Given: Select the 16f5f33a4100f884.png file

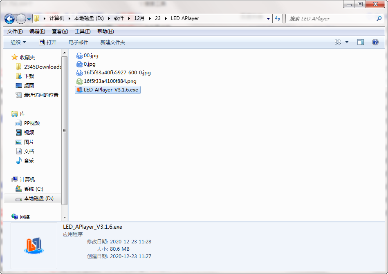Looking at the screenshot, I should 110,81.
